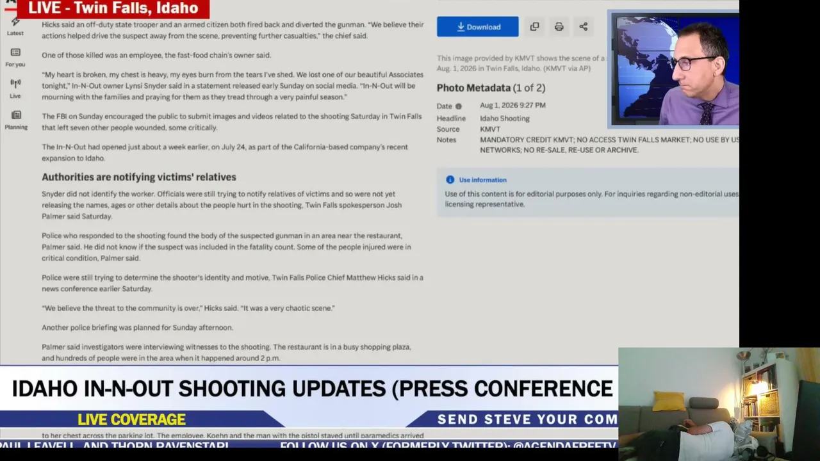This screenshot has width=820, height=461.
Task: Click the LIVE - Twin Falls, Idaho banner
Action: 113,9
